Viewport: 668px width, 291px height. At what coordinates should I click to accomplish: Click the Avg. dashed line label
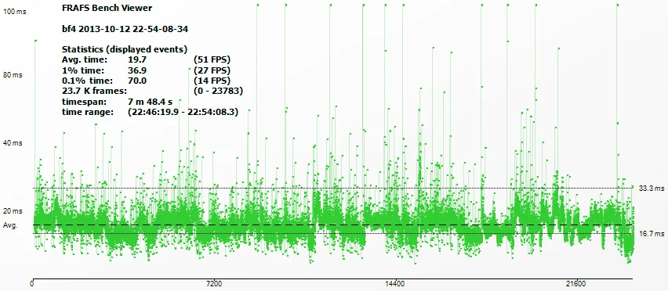(10, 225)
